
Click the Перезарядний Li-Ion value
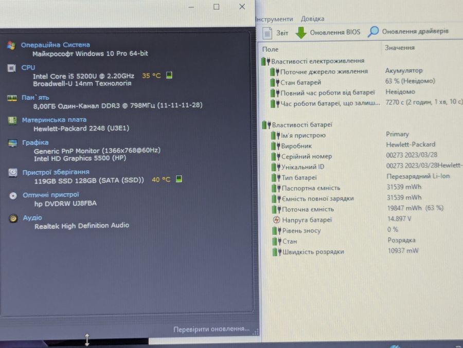[x=418, y=176]
